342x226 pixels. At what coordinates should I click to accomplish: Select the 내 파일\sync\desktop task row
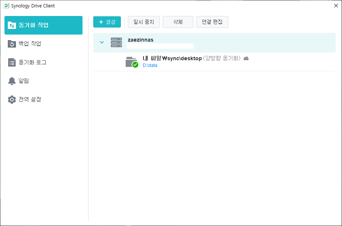[214, 62]
